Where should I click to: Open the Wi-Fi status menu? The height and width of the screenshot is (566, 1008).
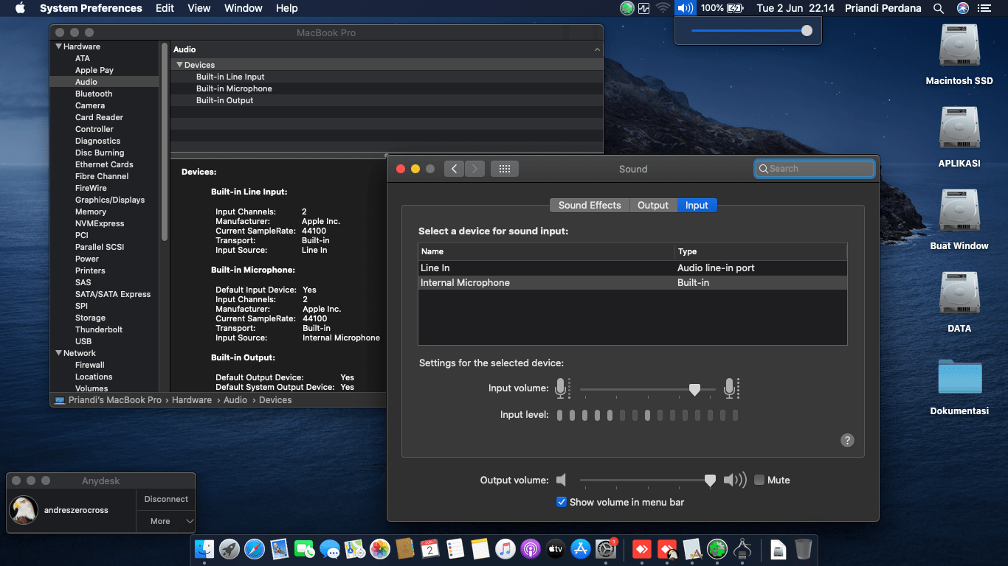(663, 8)
